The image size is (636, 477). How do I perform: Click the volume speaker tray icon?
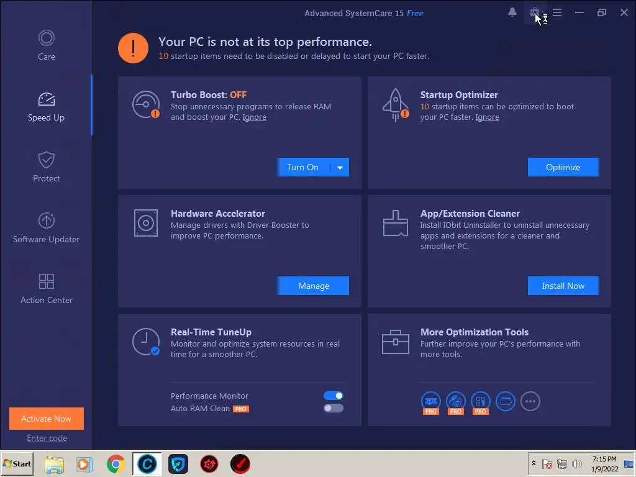pyautogui.click(x=576, y=463)
